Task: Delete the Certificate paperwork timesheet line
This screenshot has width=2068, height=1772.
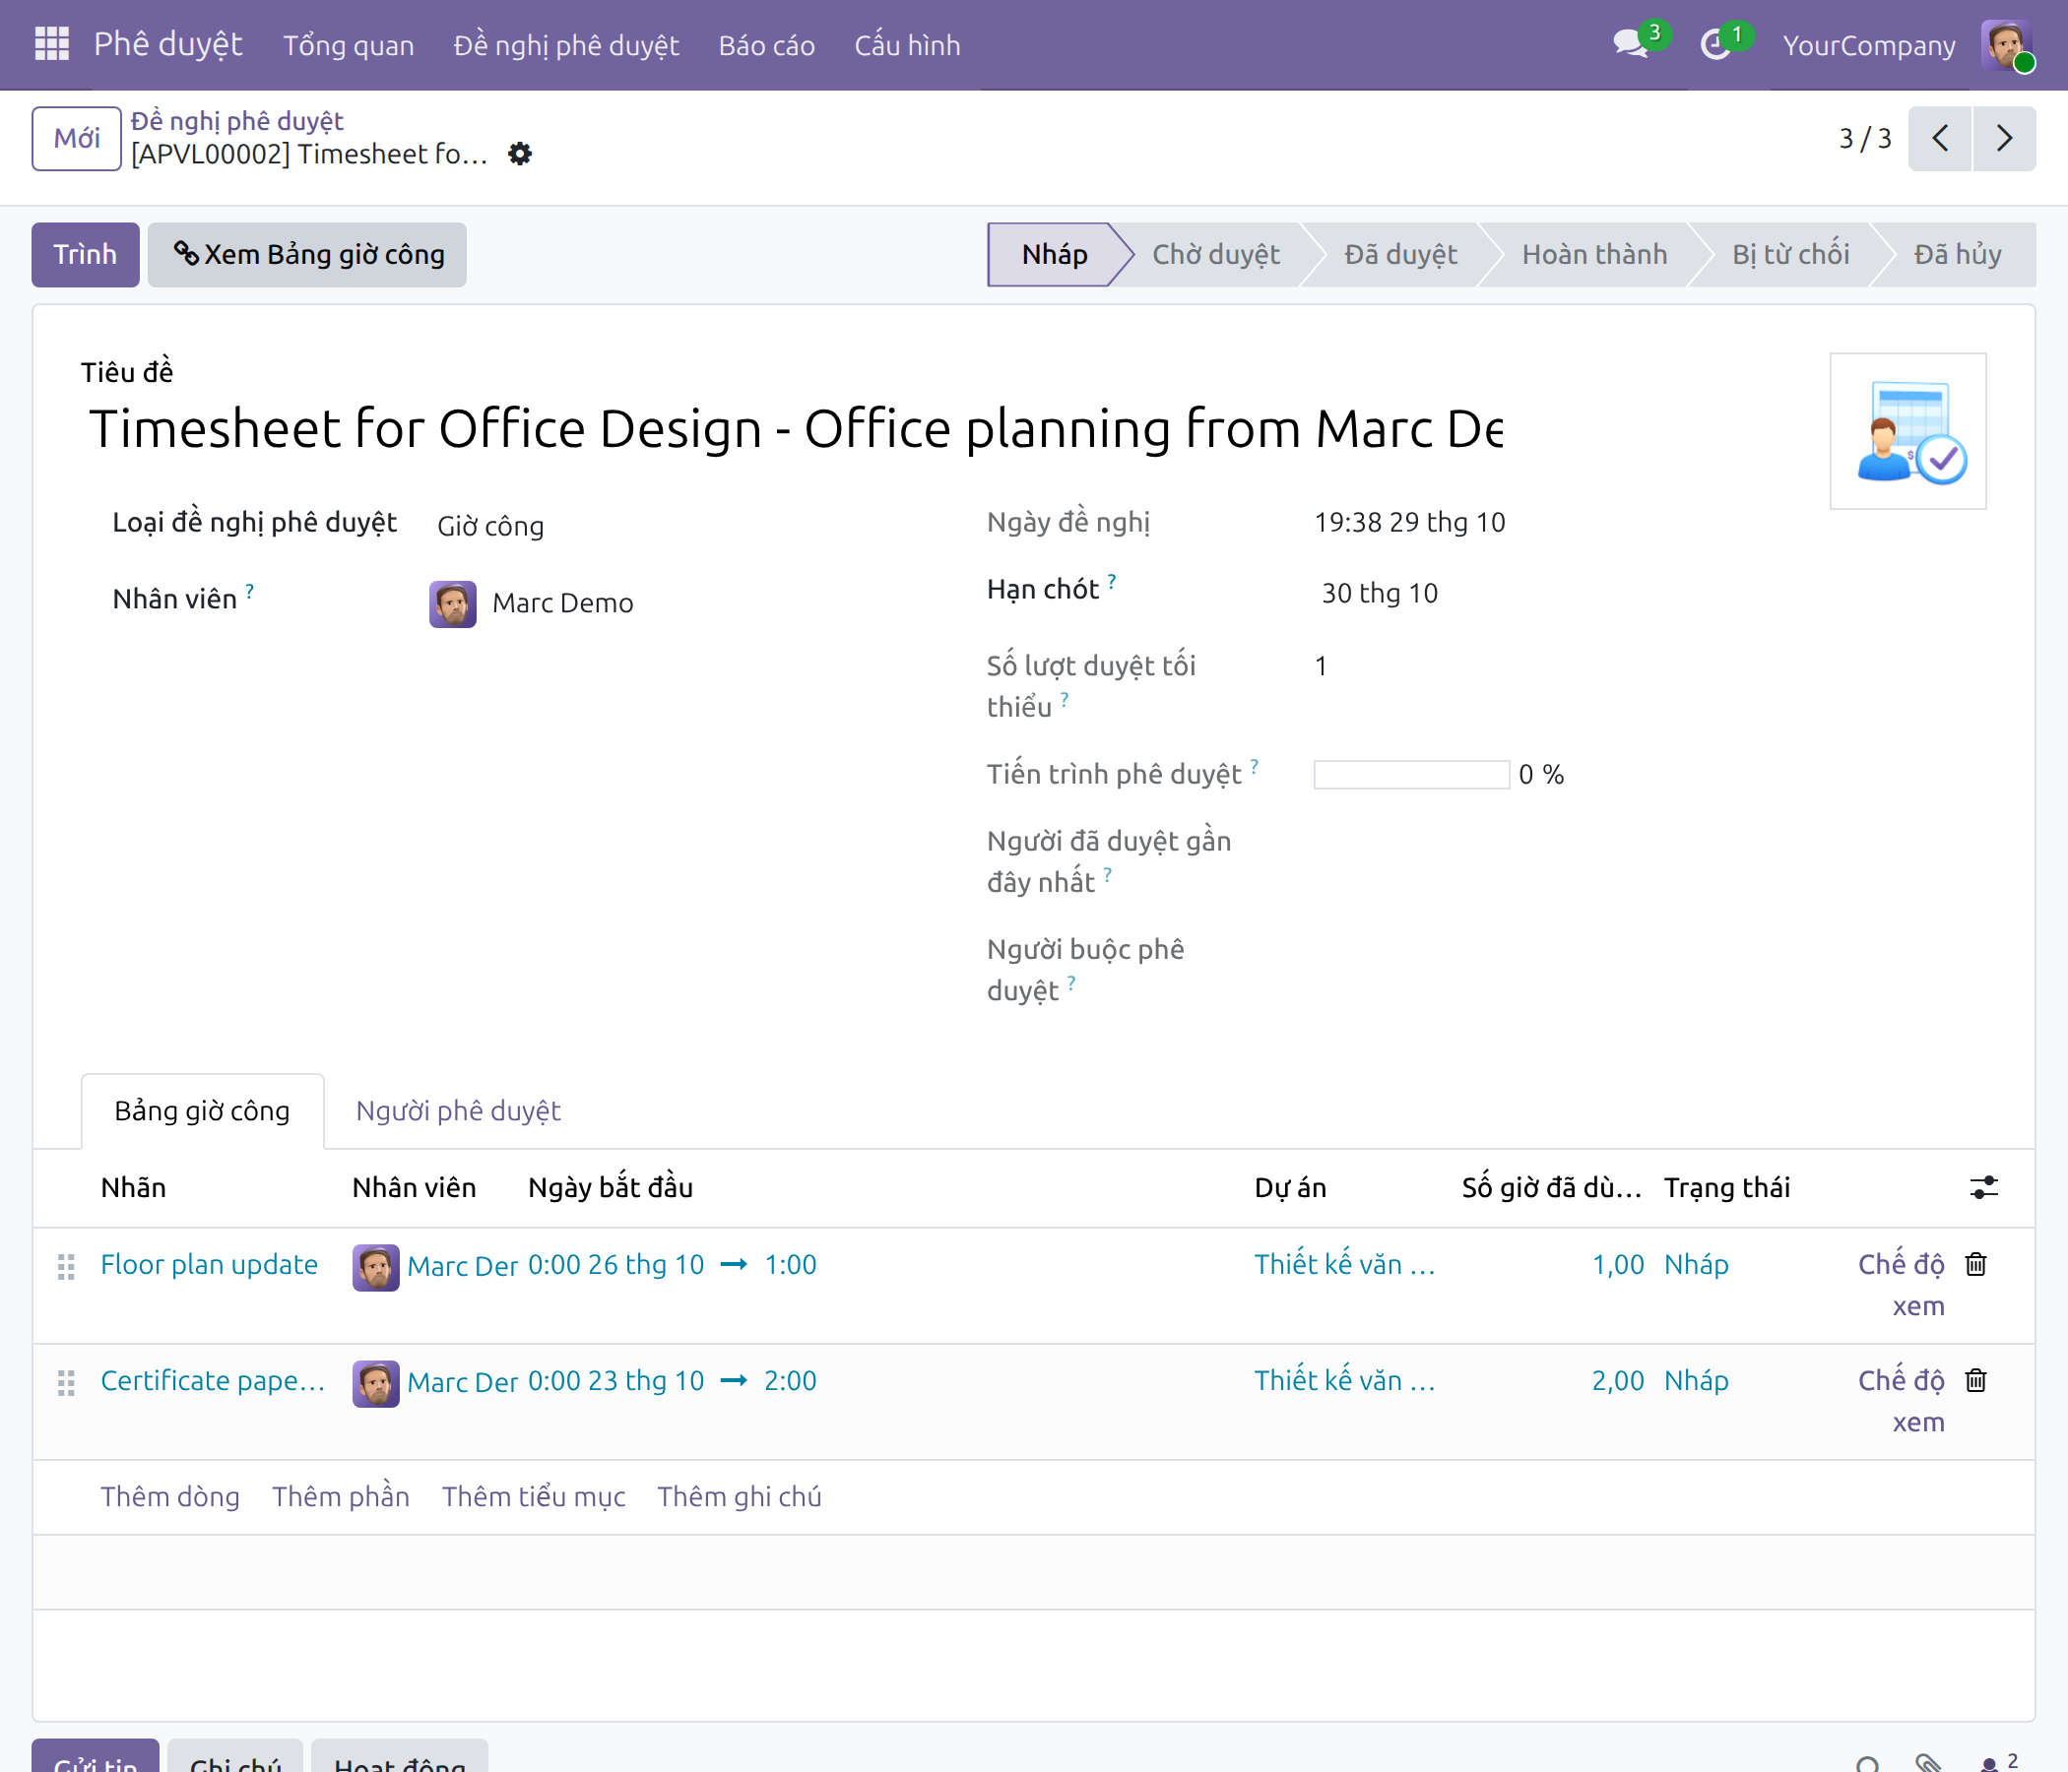Action: (x=1975, y=1380)
